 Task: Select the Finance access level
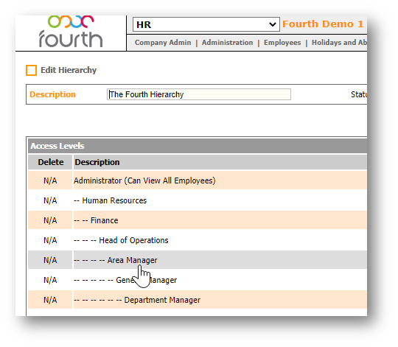point(96,220)
